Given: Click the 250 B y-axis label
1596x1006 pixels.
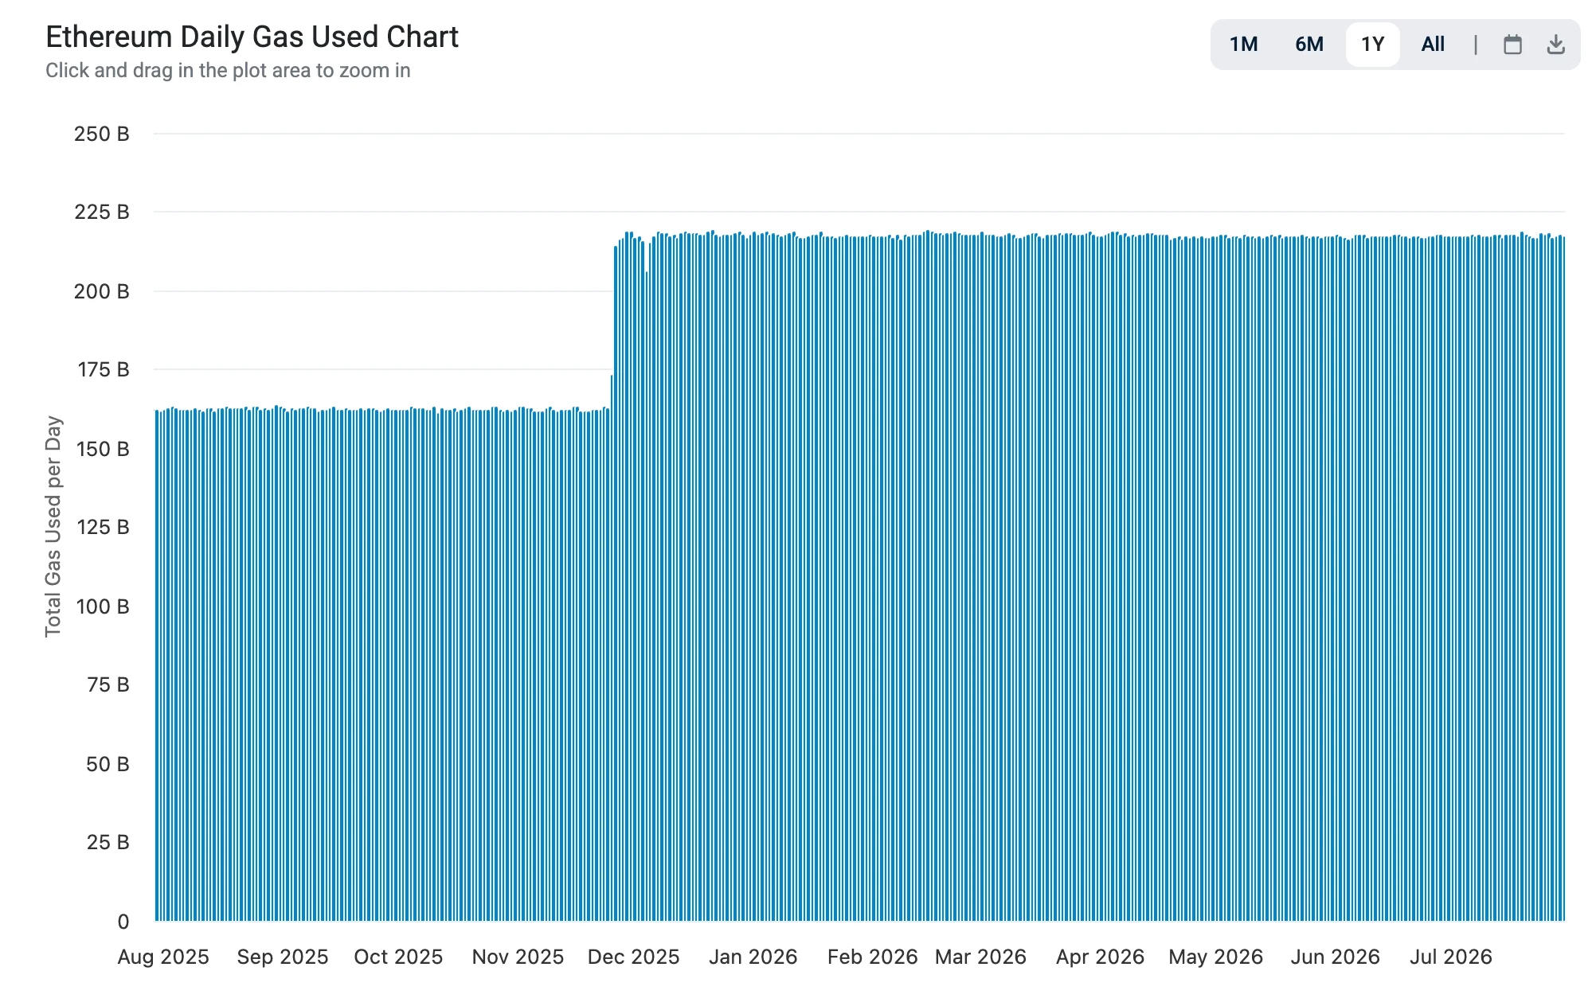Looking at the screenshot, I should pyautogui.click(x=102, y=134).
